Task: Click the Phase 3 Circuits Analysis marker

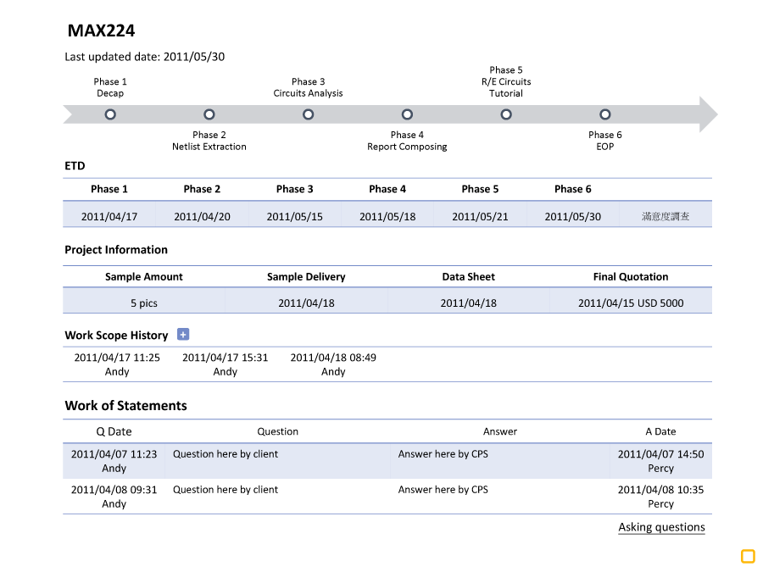Action: [309, 114]
